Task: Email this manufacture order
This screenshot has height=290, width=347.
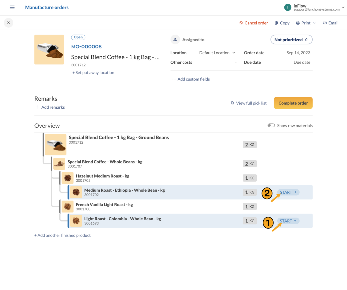Action: [330, 23]
